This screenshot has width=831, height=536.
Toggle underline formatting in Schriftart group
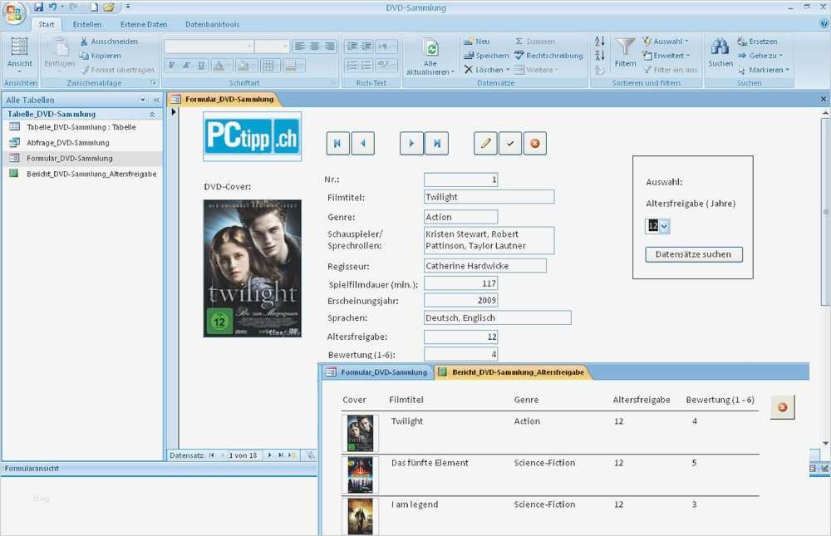pos(201,66)
